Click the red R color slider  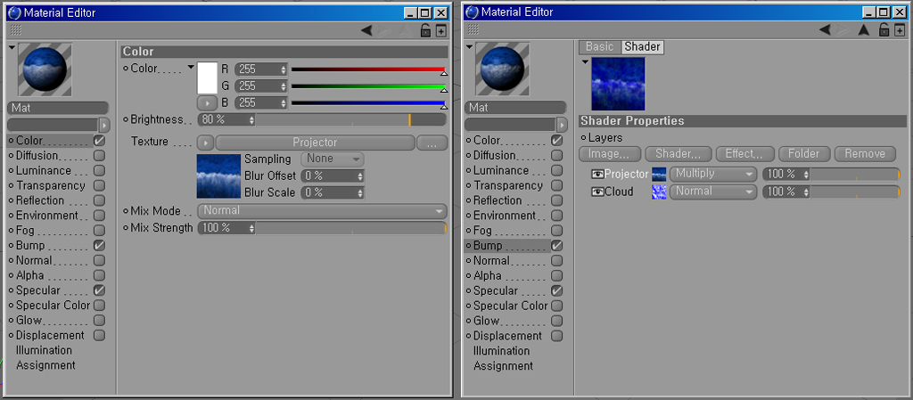click(x=368, y=69)
